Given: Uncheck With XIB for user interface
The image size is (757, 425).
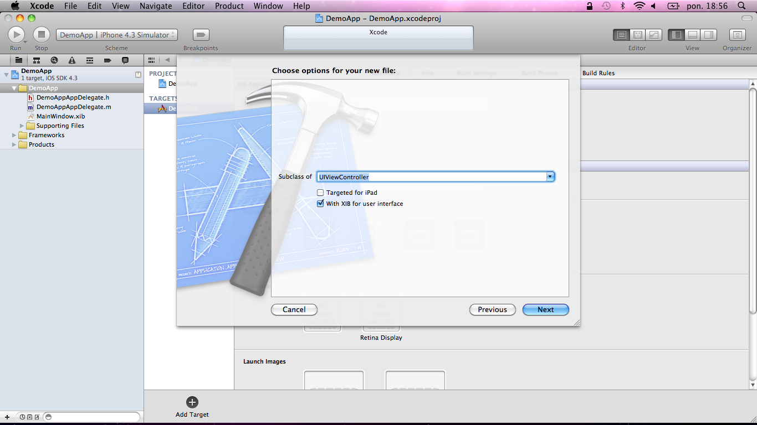Looking at the screenshot, I should (x=320, y=204).
